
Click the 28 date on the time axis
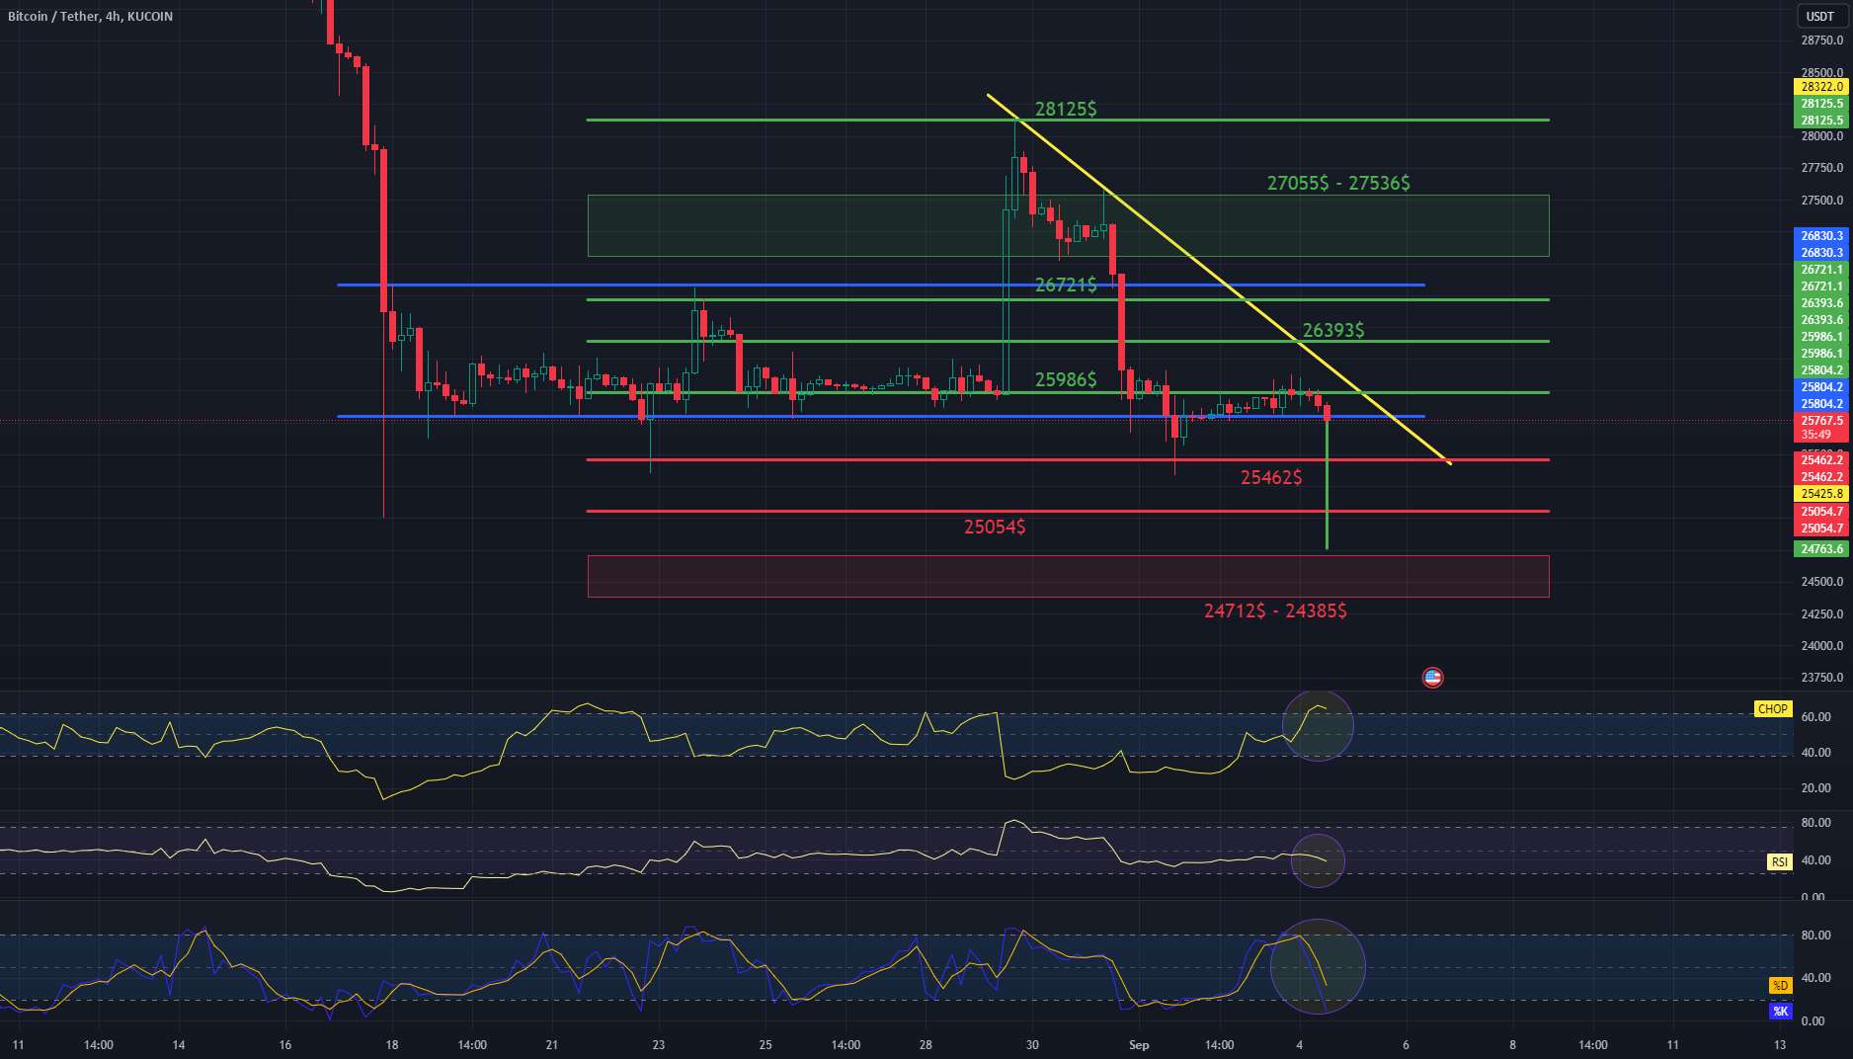tap(926, 1044)
